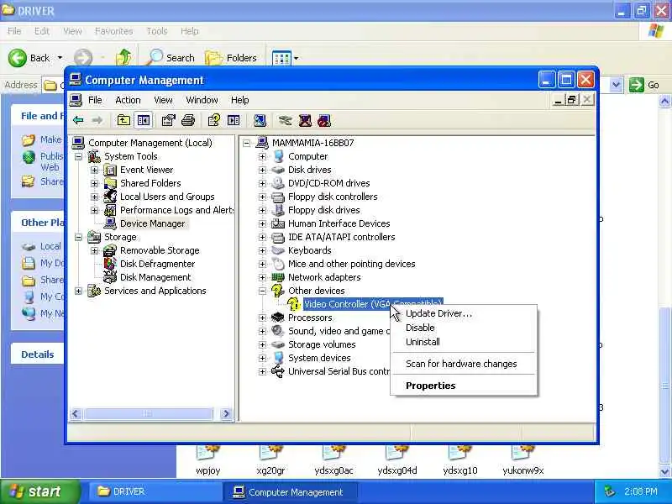The width and height of the screenshot is (672, 504).
Task: Open the ydsxg10 file in DRIVER window
Action: [459, 460]
